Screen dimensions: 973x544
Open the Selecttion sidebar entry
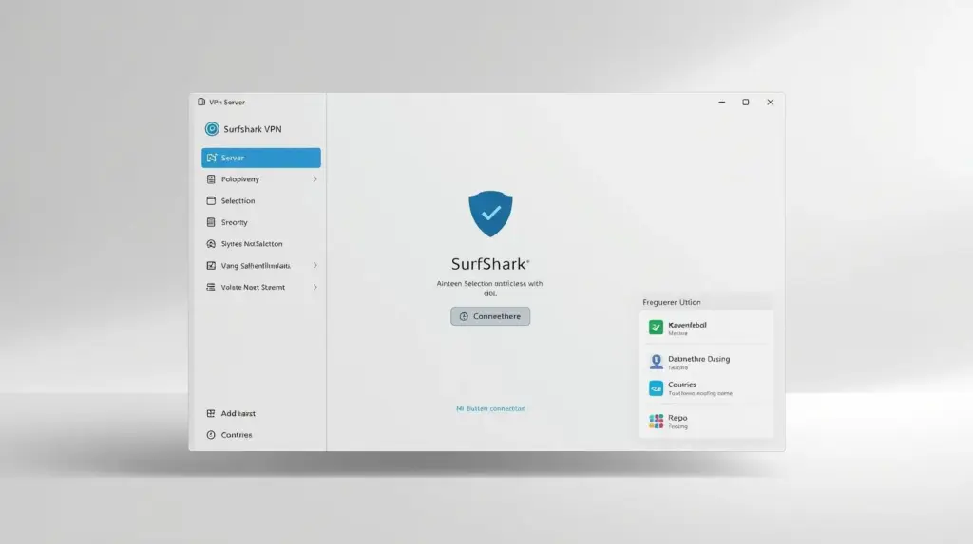point(261,201)
